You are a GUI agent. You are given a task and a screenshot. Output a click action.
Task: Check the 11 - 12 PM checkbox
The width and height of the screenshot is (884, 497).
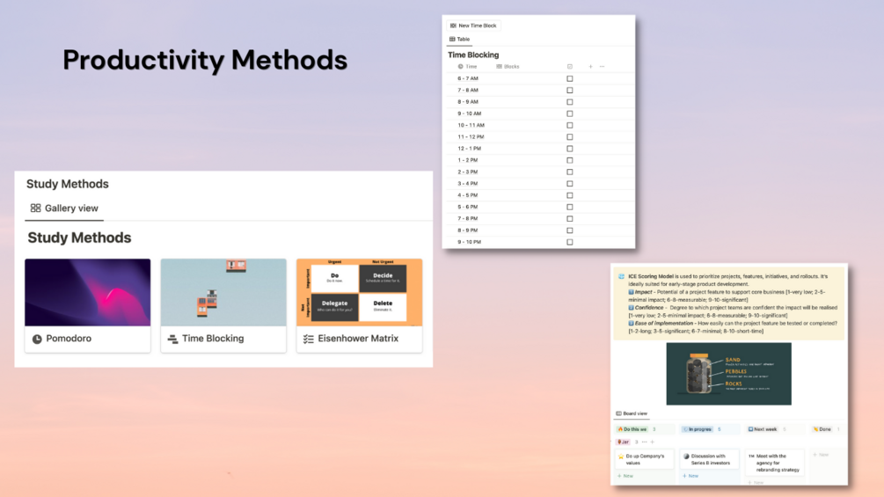pos(570,137)
